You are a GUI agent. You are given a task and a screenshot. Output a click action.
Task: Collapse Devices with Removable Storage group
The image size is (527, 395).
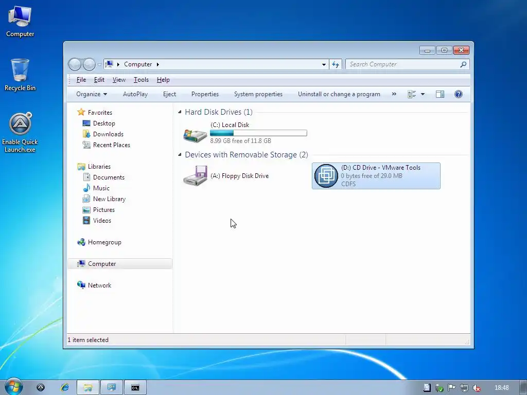pyautogui.click(x=180, y=154)
